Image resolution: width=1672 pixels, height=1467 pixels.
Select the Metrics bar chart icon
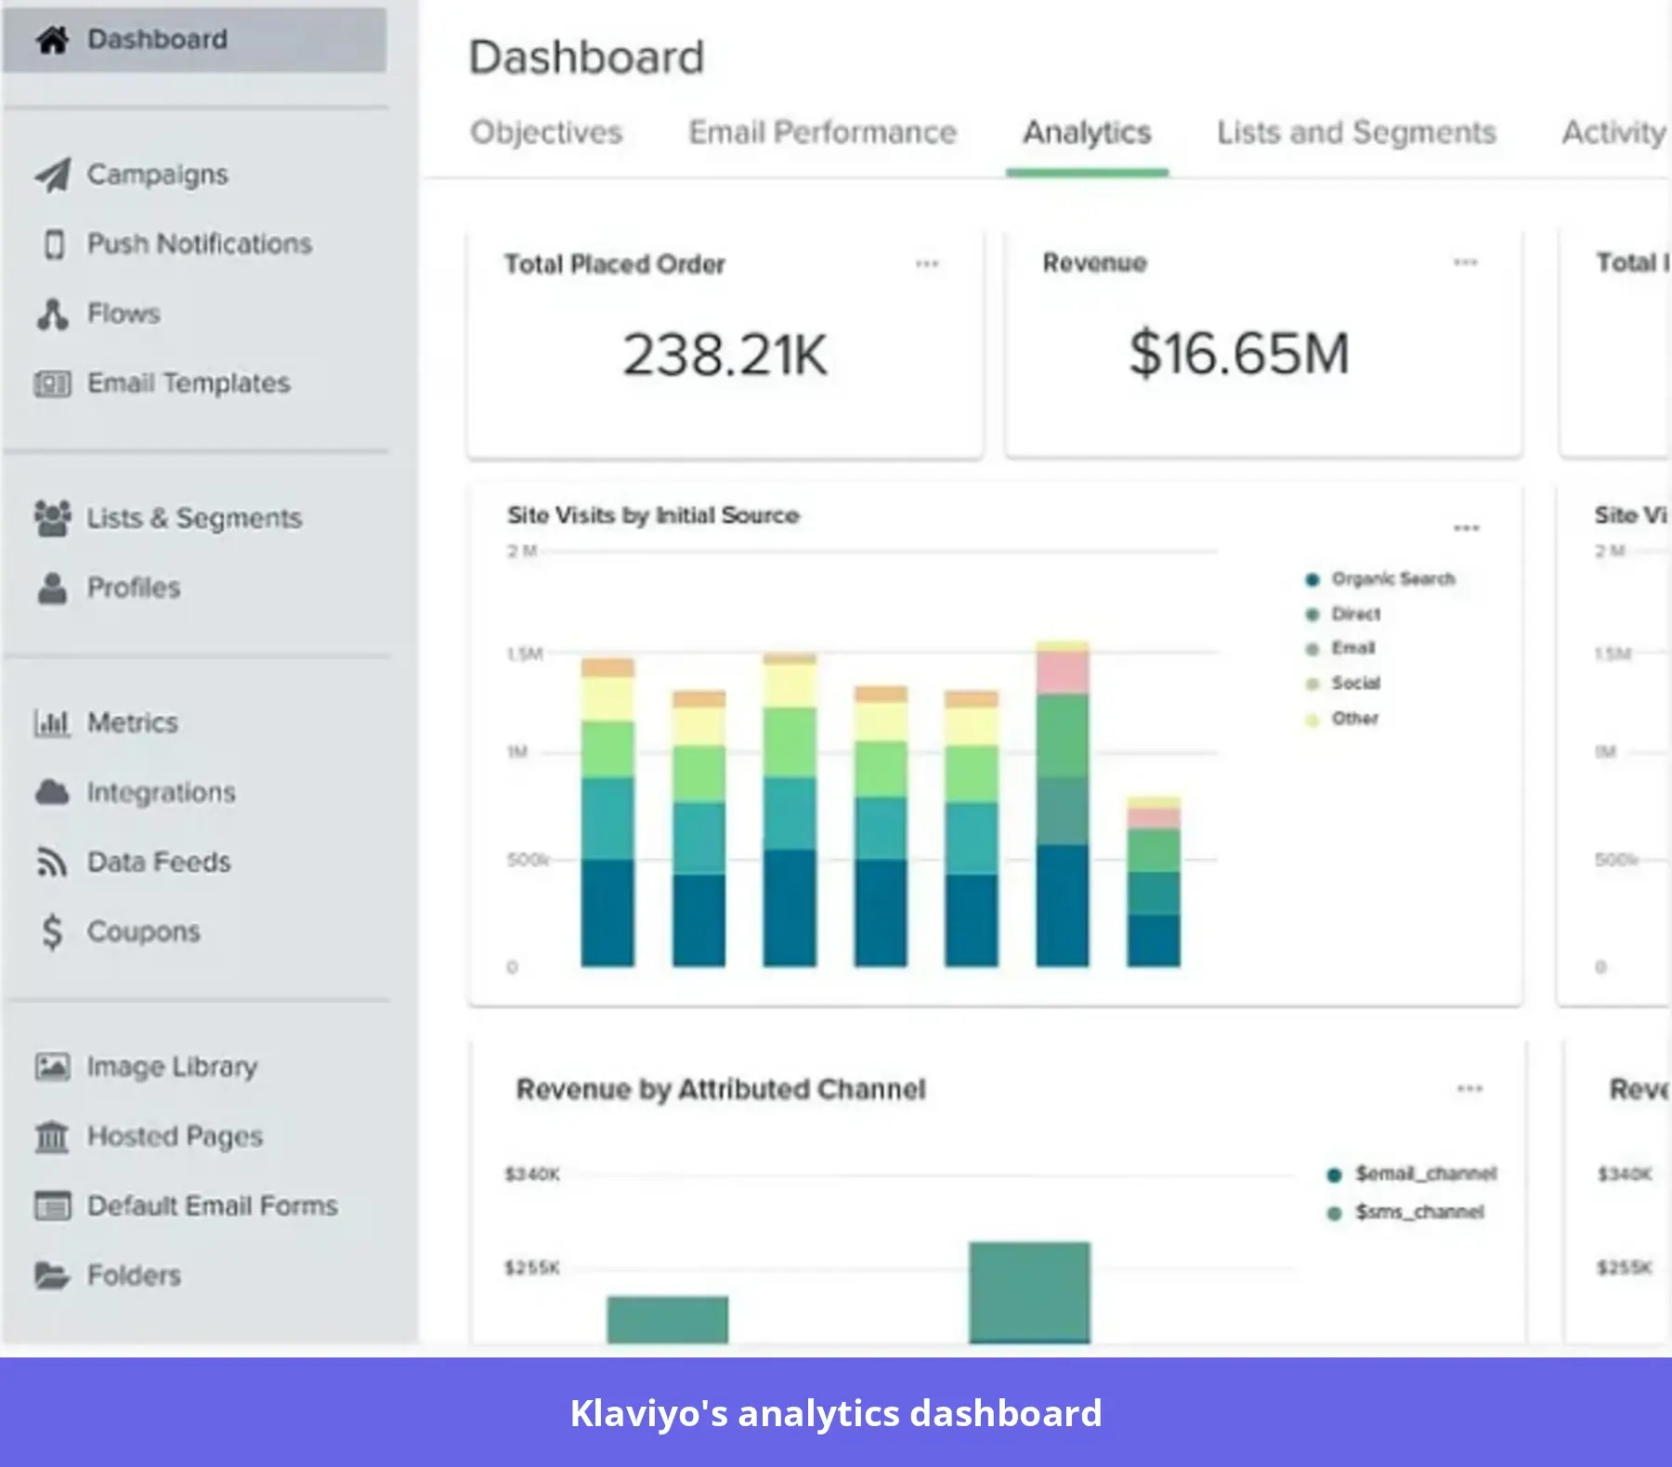(52, 722)
